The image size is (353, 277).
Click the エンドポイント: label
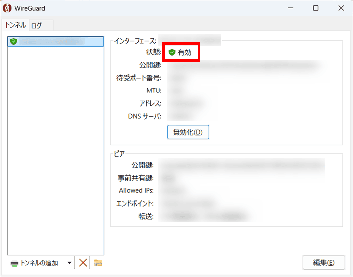(x=135, y=204)
